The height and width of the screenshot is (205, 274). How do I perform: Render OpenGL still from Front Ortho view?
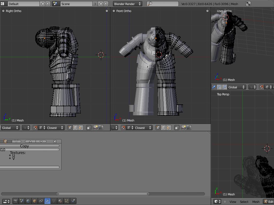coord(183,128)
